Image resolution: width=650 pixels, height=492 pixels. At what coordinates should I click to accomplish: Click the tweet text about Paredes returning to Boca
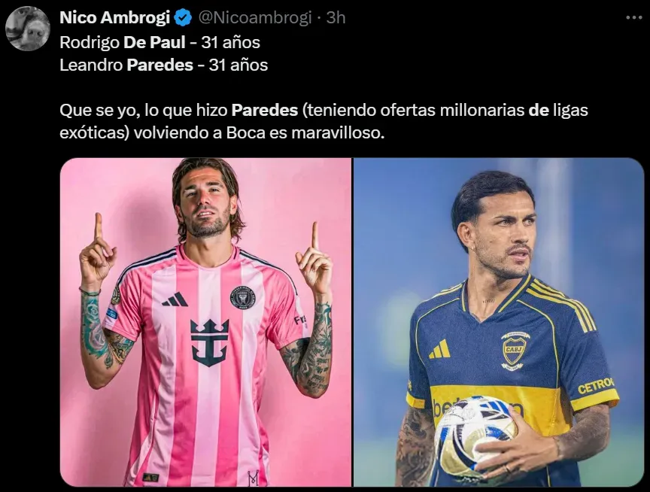point(323,121)
